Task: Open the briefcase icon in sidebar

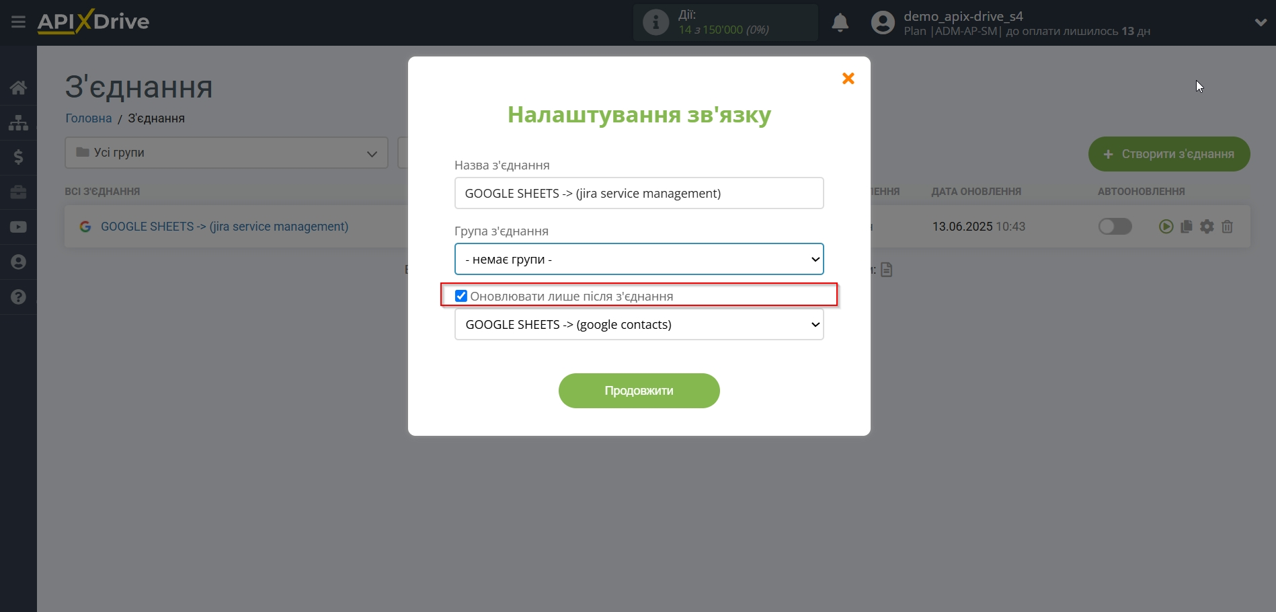Action: 18,192
